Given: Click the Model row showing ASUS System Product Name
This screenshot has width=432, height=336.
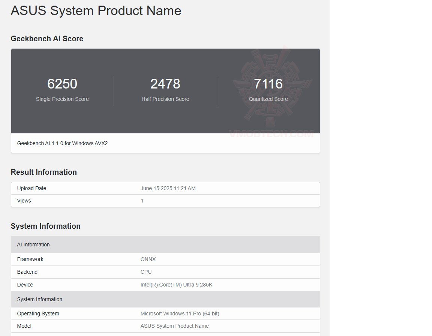Looking at the screenshot, I should pos(175,326).
